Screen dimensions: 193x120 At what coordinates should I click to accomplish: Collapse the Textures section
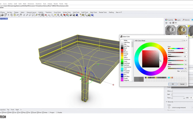click(x=166, y=102)
